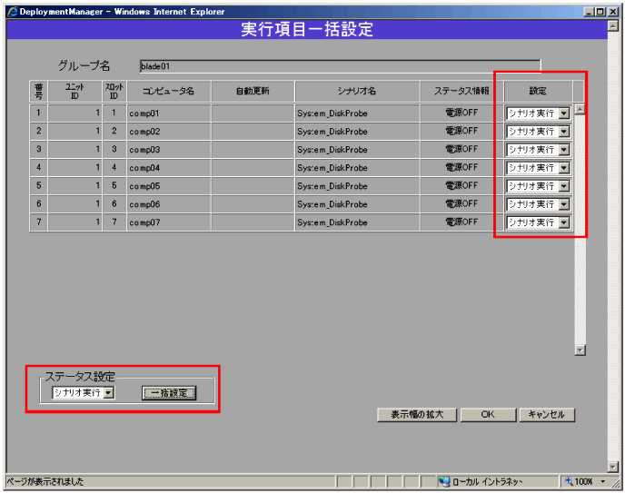The width and height of the screenshot is (625, 493).
Task: Click System_DiskProbe scenario in comp07 row
Action: pyautogui.click(x=332, y=222)
